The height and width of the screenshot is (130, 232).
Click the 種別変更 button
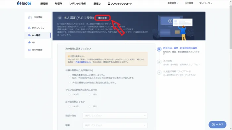point(102,18)
